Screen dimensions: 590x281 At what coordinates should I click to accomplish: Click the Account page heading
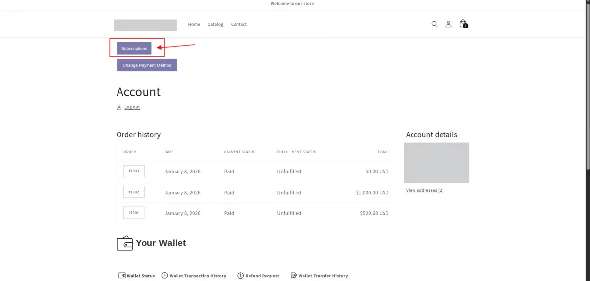139,92
